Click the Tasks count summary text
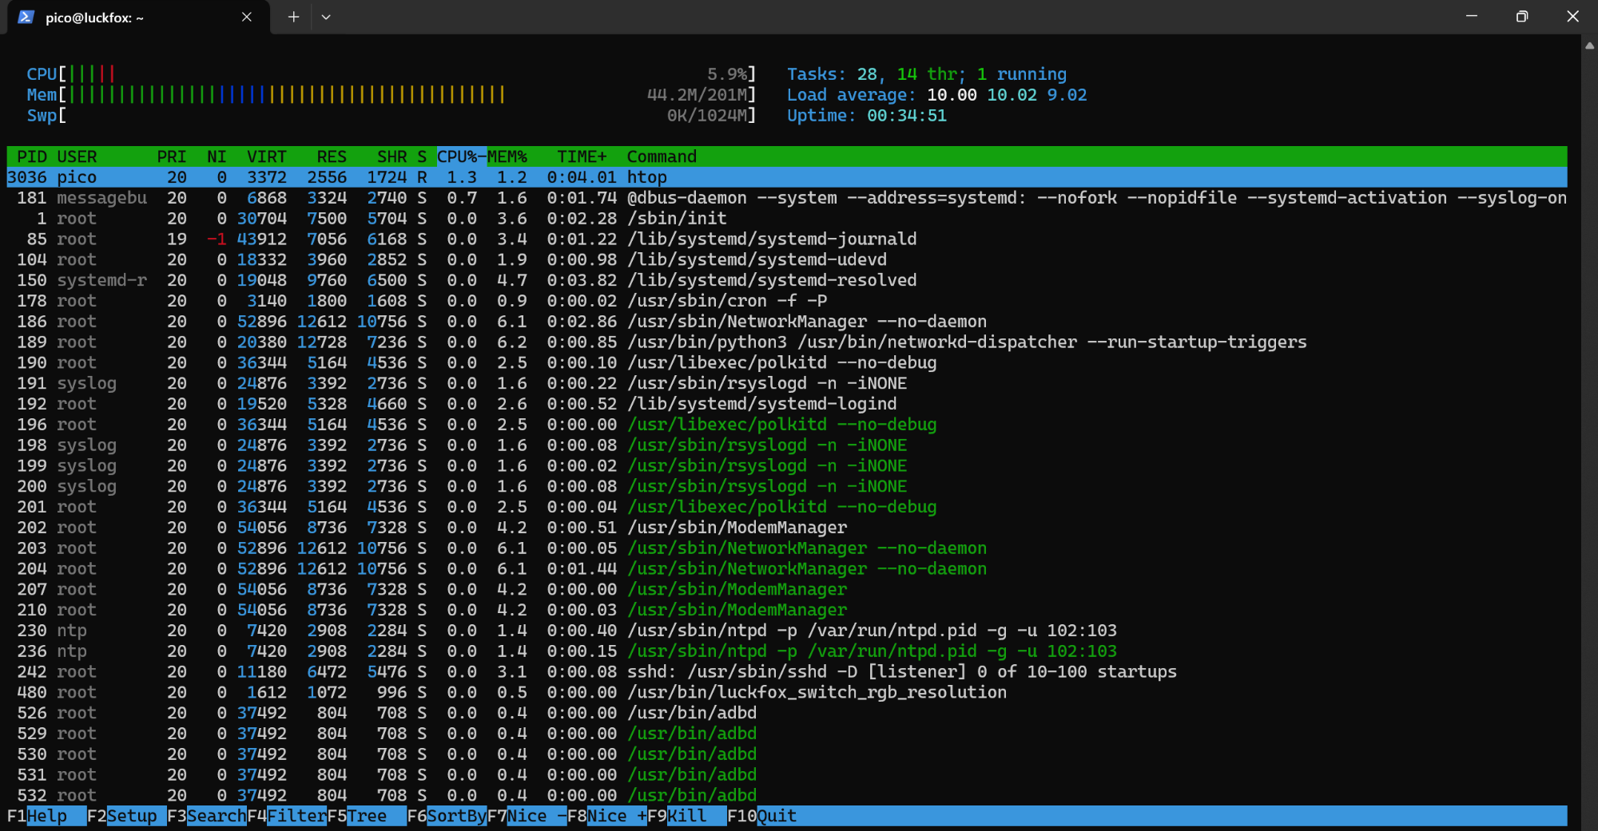The height and width of the screenshot is (831, 1598). point(927,74)
